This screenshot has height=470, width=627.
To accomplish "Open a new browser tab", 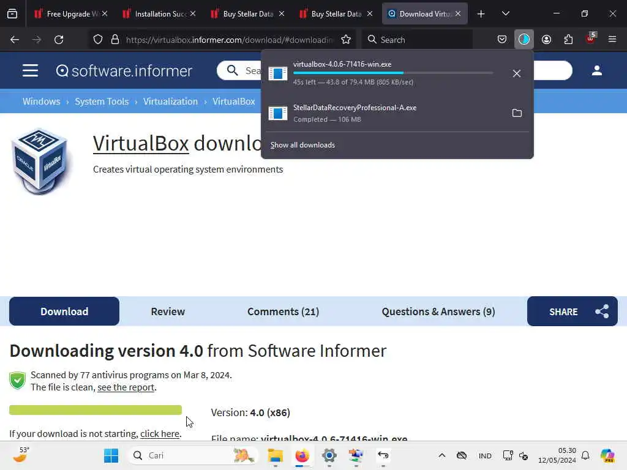I will click(x=481, y=14).
